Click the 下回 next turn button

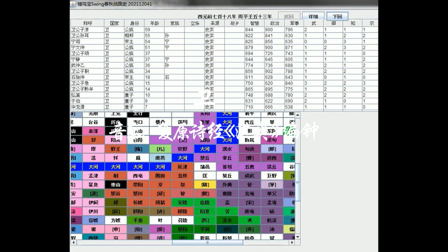click(x=337, y=16)
